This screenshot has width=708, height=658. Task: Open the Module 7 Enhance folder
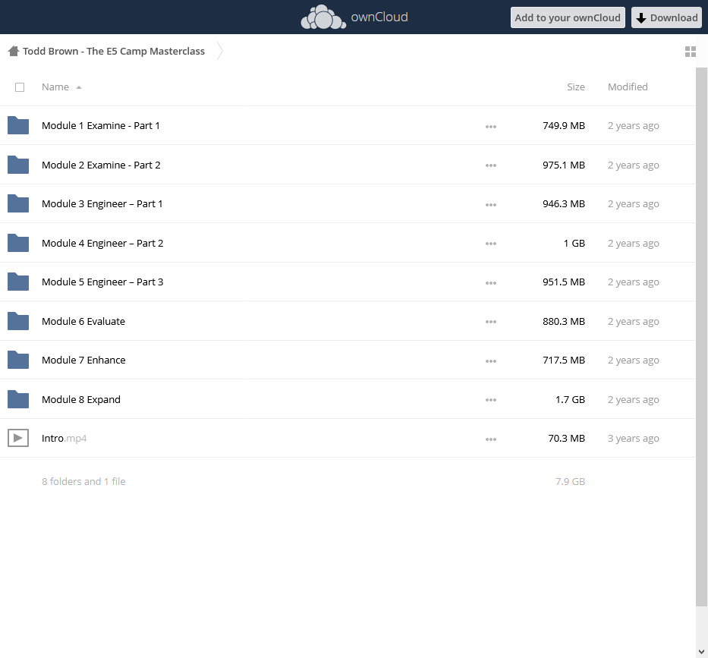[x=83, y=360]
